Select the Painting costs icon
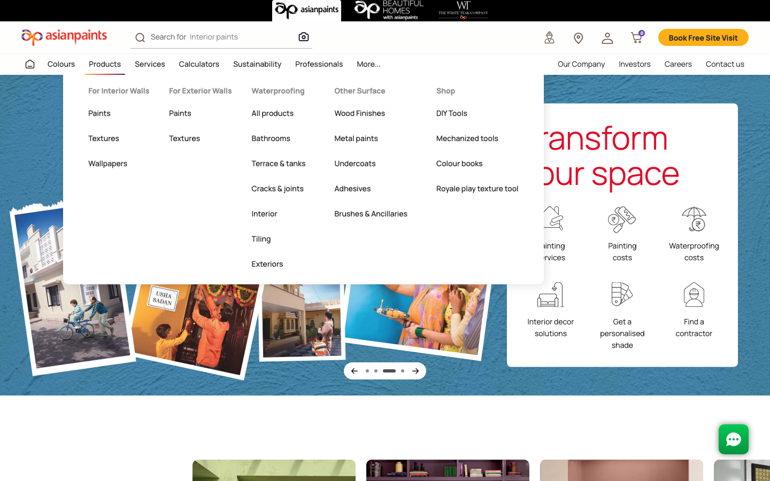 (622, 219)
